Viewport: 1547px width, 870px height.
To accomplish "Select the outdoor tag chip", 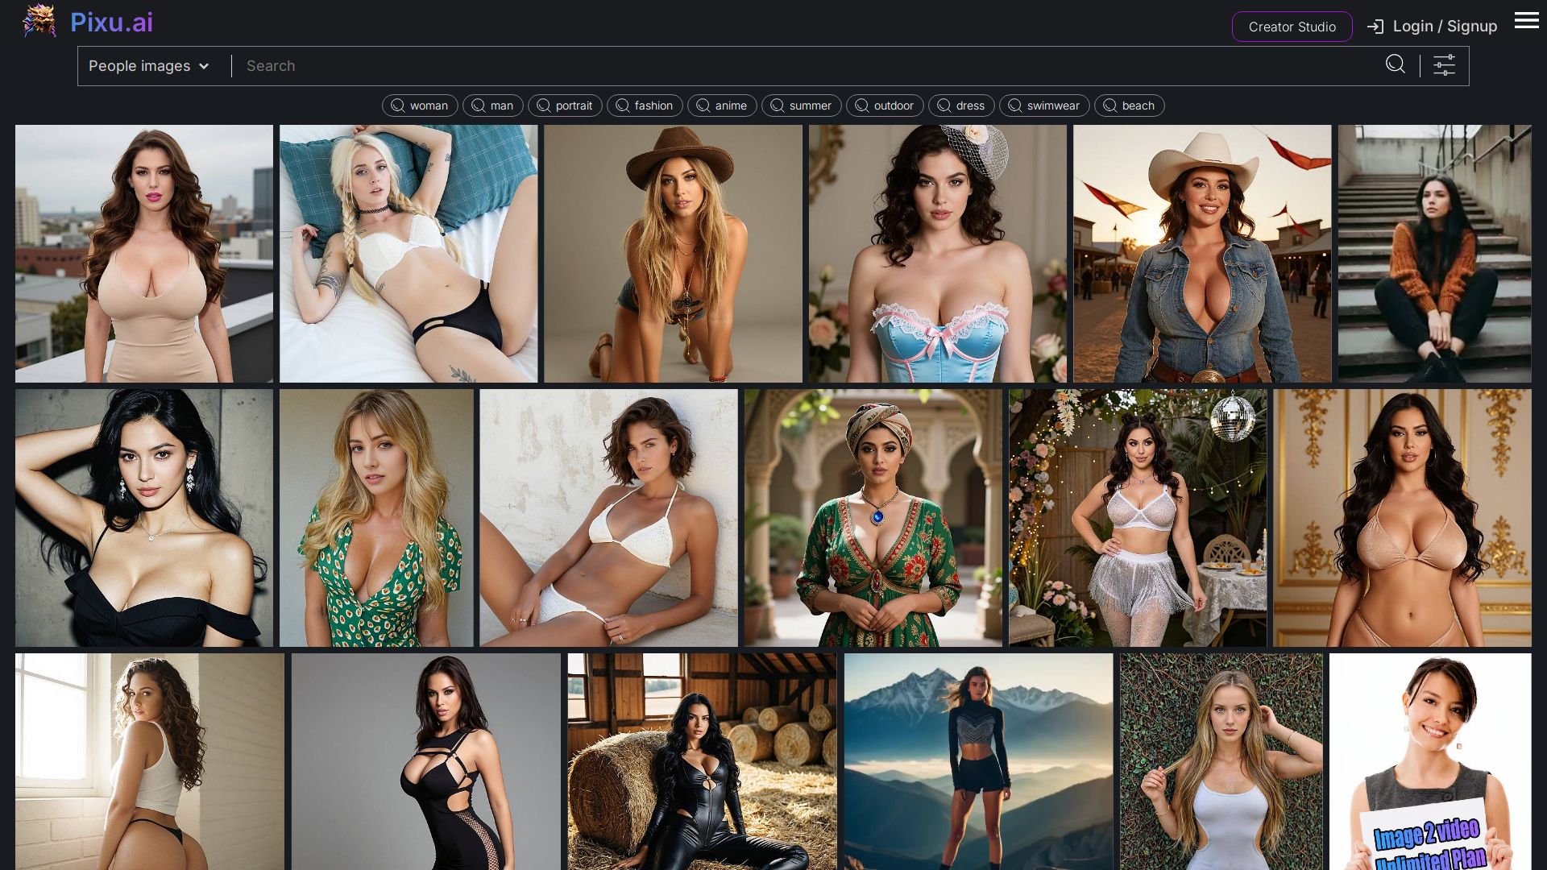I will 885,106.
